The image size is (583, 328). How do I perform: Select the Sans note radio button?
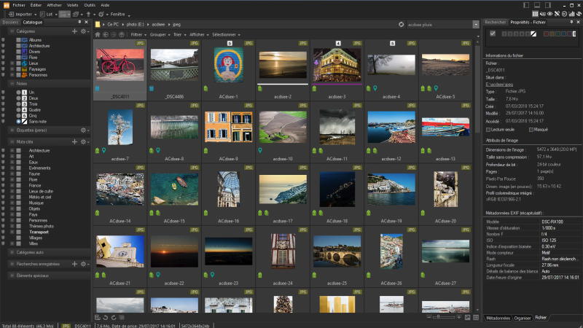18,122
